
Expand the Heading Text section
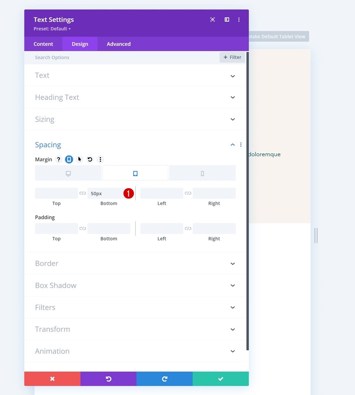point(135,97)
